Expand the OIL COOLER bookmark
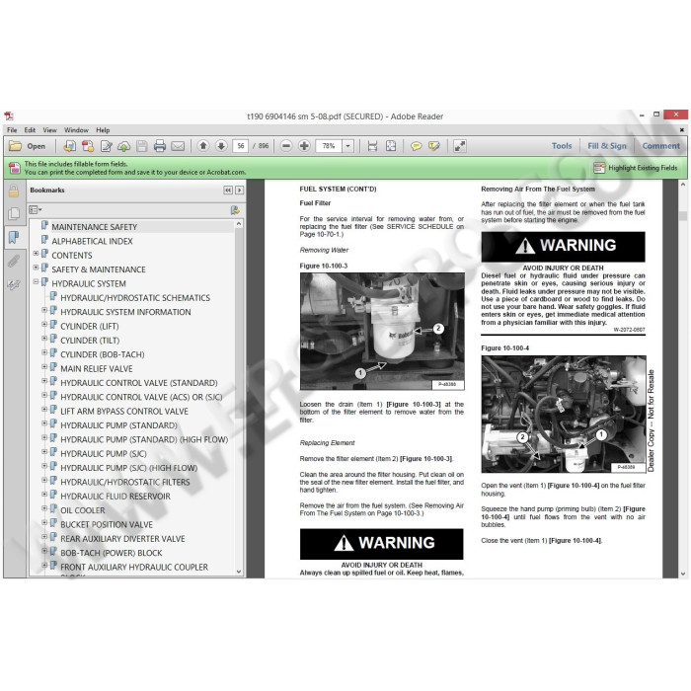This screenshot has width=691, height=691. click(x=44, y=508)
